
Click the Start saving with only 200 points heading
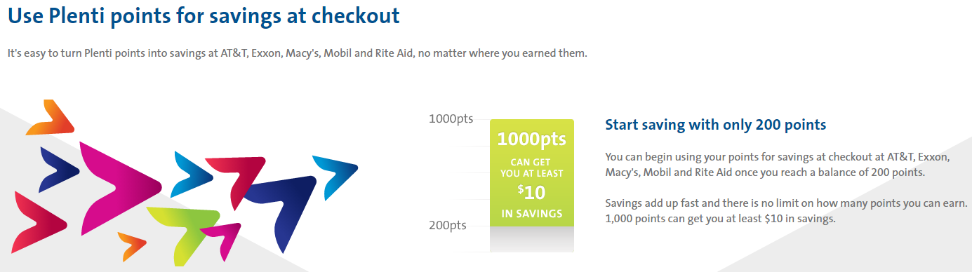716,125
